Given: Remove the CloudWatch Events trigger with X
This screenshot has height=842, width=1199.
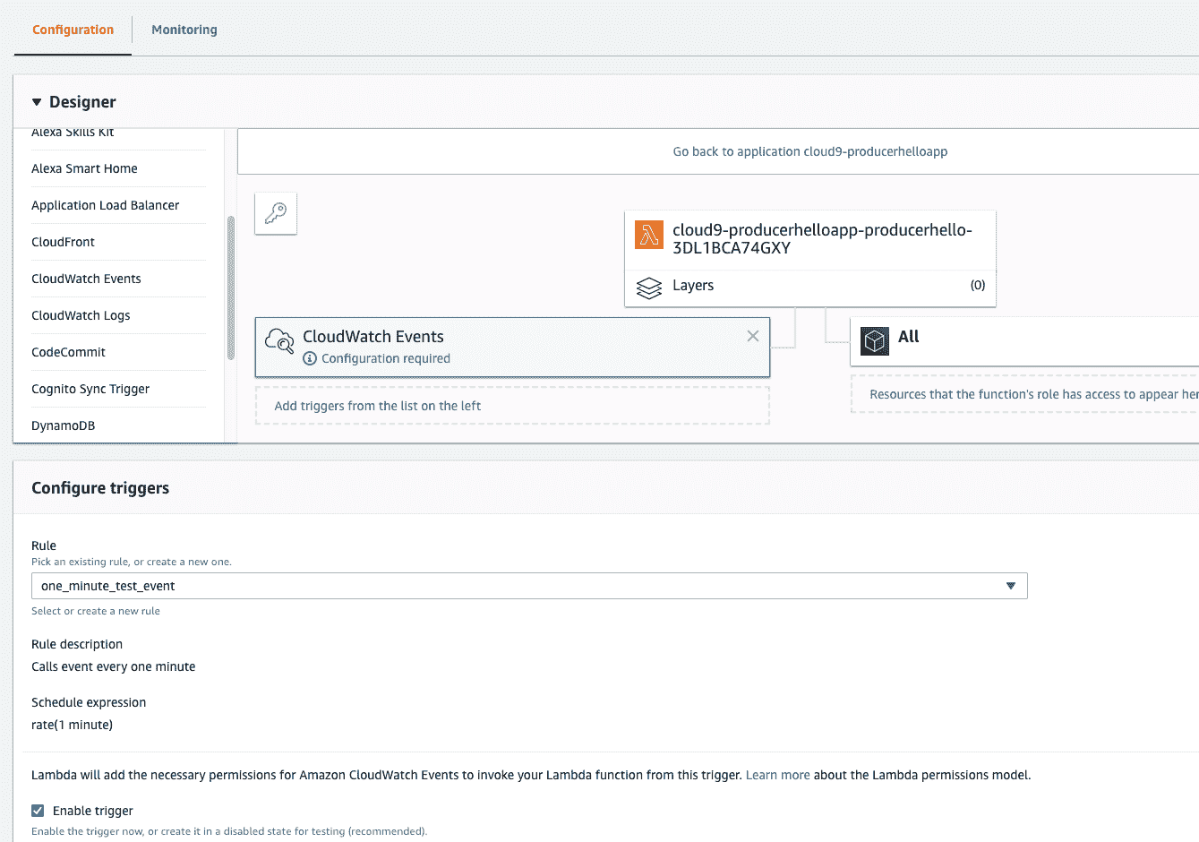Looking at the screenshot, I should pyautogui.click(x=753, y=336).
